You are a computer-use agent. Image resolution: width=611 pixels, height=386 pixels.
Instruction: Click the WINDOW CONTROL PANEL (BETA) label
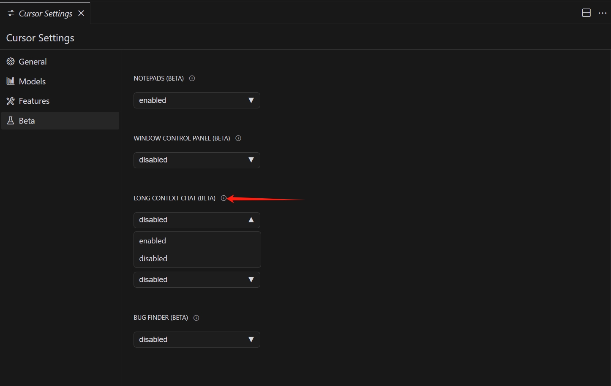tap(182, 138)
